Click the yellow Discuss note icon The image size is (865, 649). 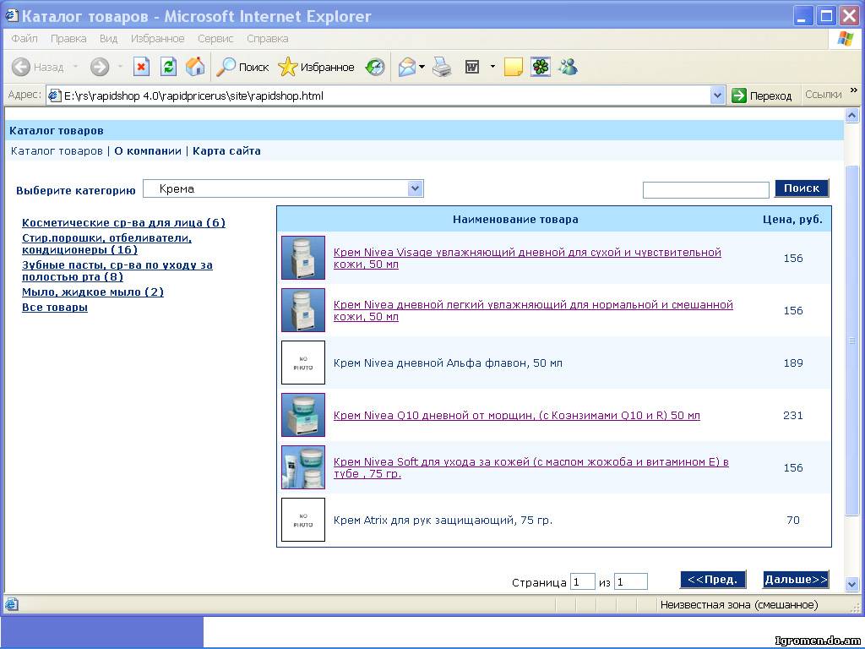(x=513, y=68)
